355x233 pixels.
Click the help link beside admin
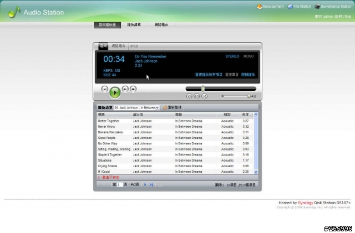pos(338,17)
